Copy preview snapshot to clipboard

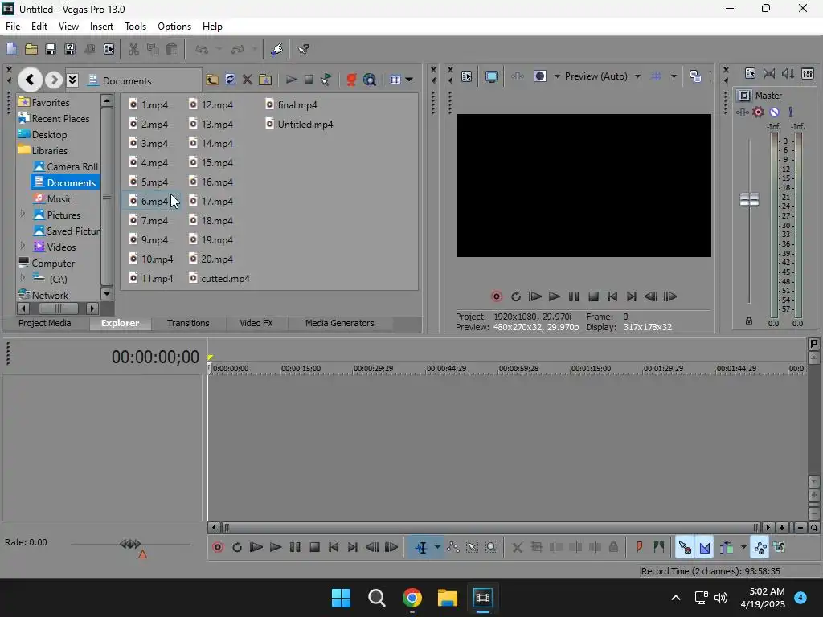coord(695,76)
